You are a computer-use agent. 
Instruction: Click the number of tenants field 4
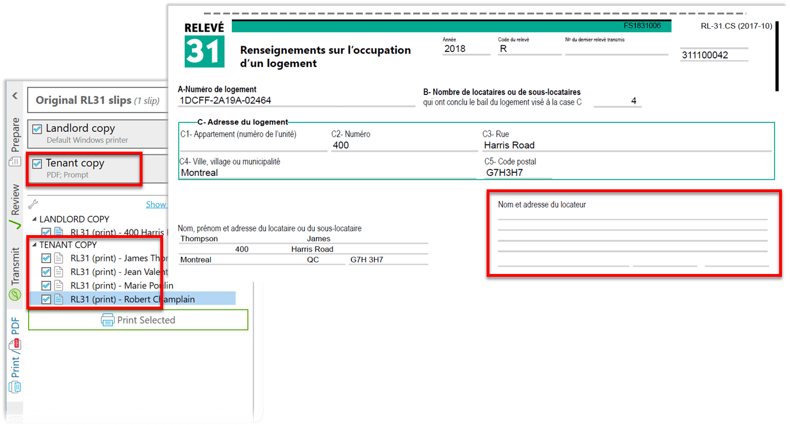[x=617, y=101]
